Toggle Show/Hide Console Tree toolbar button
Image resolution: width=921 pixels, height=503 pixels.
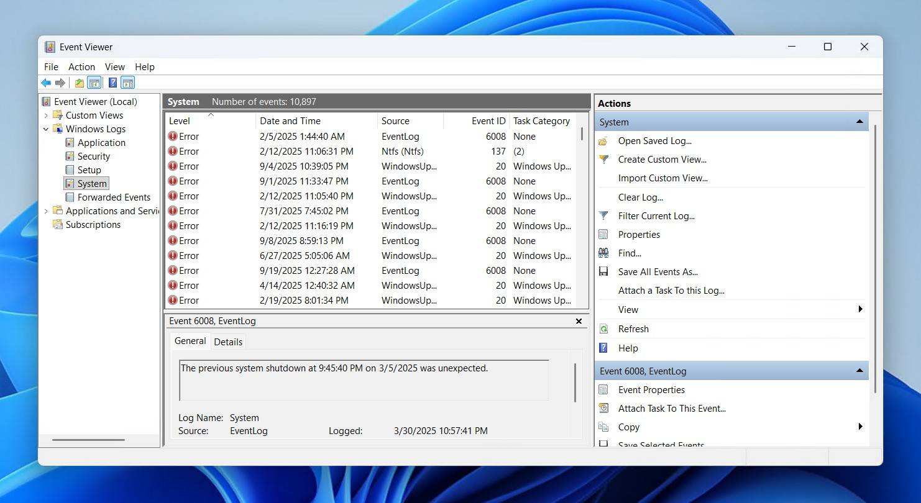(x=94, y=83)
